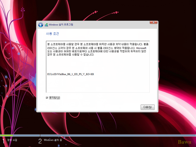Image resolution: width=196 pixels, height=147 pixels.
Task: Click the Windows setup program icon
Action: (46, 25)
